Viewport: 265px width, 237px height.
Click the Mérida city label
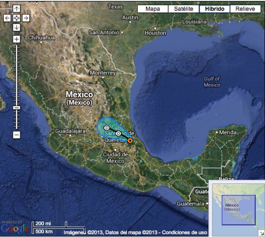pyautogui.click(x=228, y=132)
